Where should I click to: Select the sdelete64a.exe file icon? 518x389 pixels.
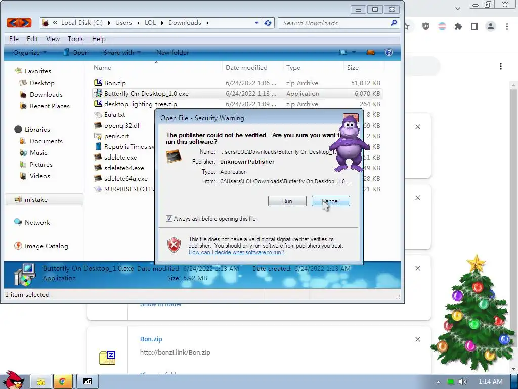tap(98, 178)
